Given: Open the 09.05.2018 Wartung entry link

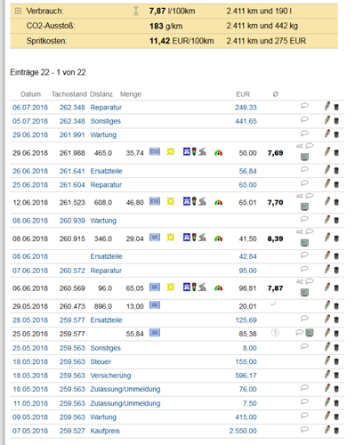Looking at the screenshot, I should [103, 417].
